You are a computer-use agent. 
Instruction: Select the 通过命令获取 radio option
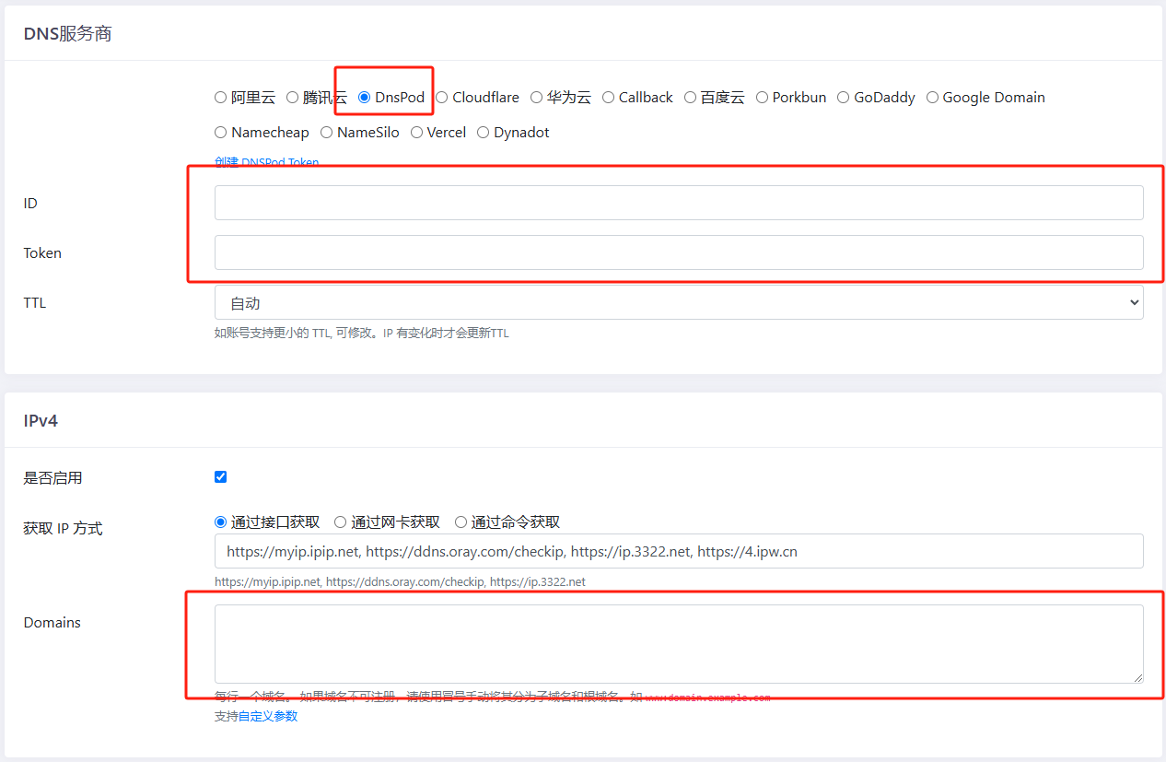[461, 522]
